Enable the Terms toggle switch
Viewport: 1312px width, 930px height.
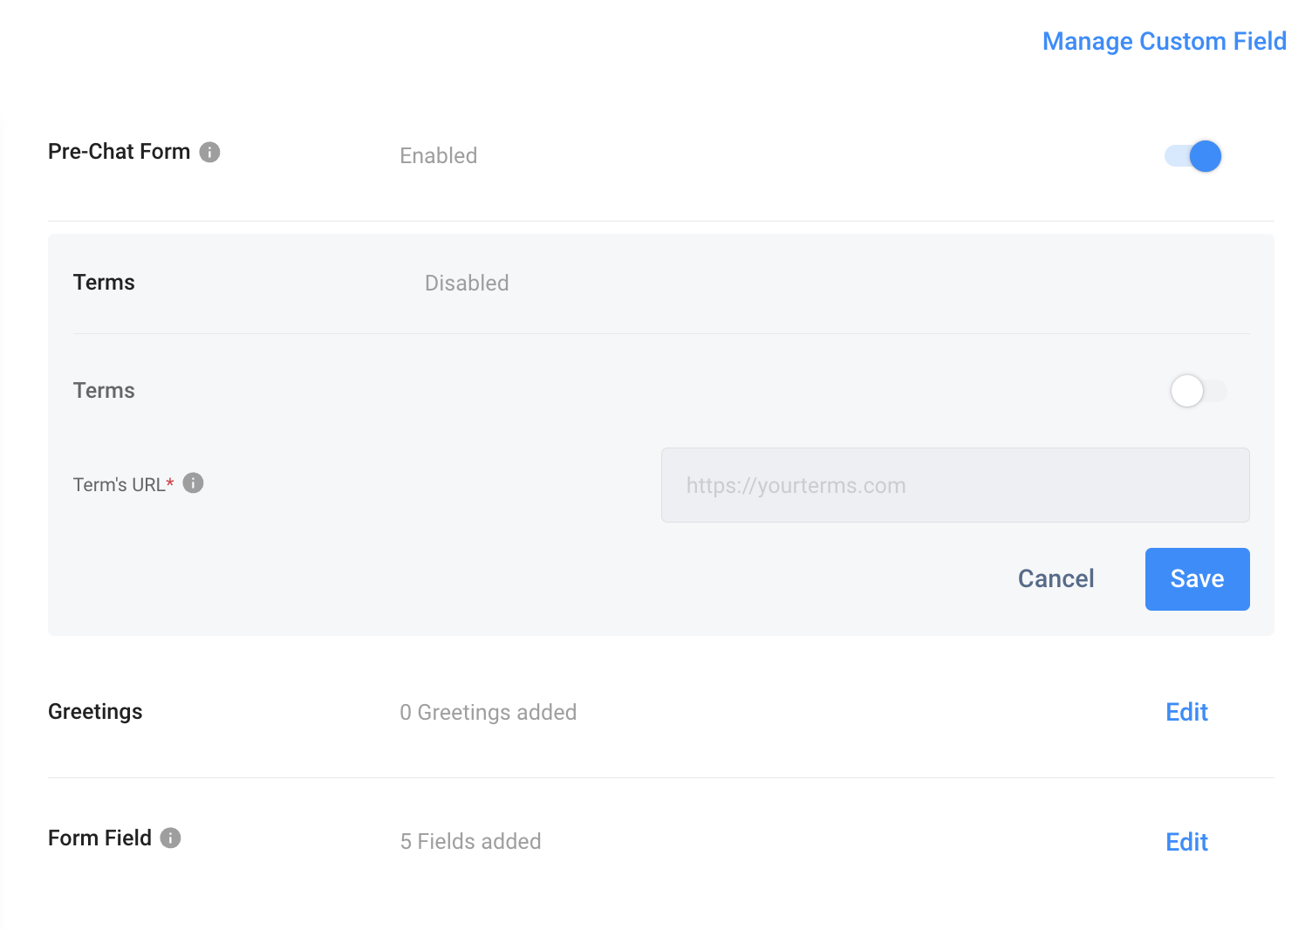click(1198, 391)
